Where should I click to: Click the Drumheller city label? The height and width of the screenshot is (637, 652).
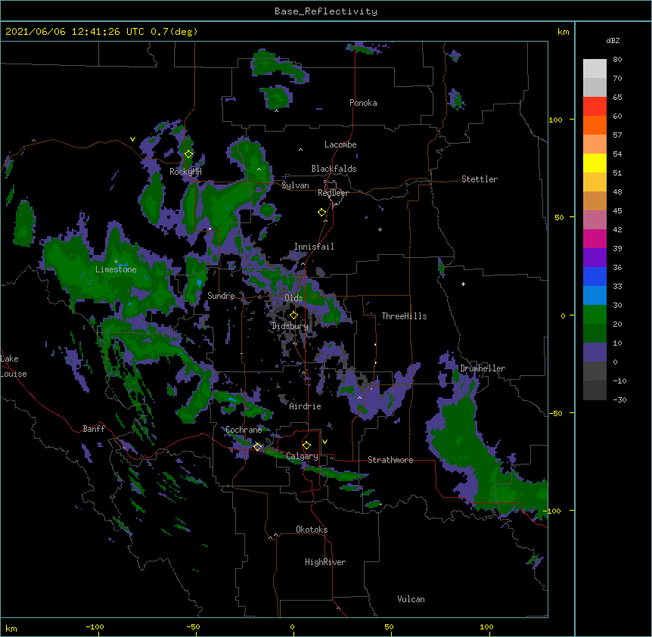click(483, 368)
